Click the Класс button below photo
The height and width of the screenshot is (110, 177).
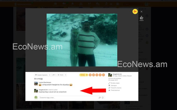click(61, 75)
